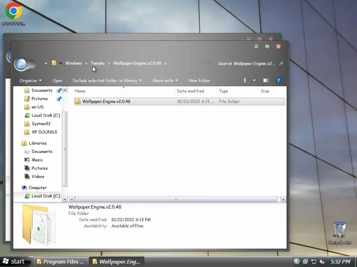Toggle the preview pane icon
Screen dimensions: 357x267
pos(266,80)
